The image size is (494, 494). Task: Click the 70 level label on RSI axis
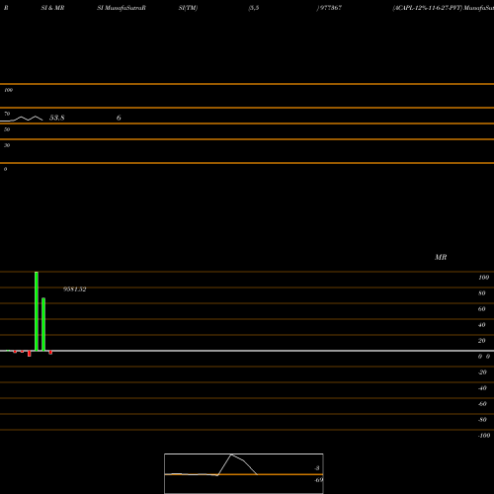click(7, 114)
